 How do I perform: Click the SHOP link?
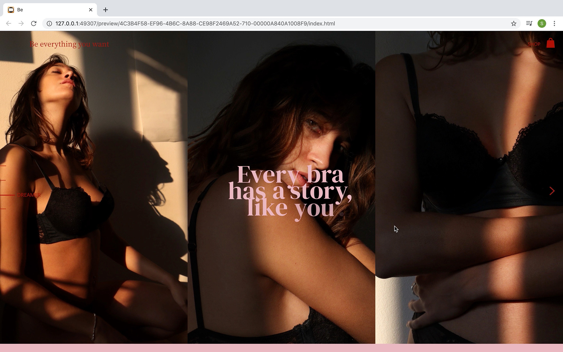[x=534, y=44]
